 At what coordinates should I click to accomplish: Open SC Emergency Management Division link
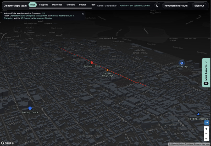click(36, 18)
